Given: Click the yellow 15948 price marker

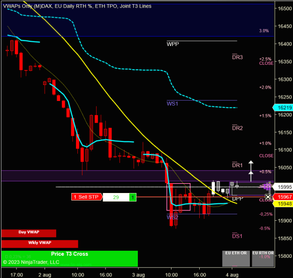Looking at the screenshot, I should (283, 204).
